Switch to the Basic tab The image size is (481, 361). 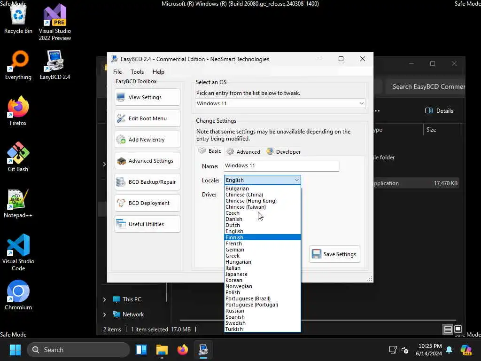pyautogui.click(x=210, y=151)
